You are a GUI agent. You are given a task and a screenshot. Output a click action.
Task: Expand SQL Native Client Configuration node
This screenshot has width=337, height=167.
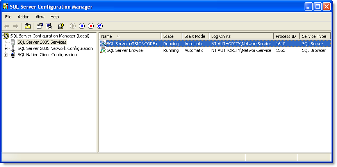point(5,55)
